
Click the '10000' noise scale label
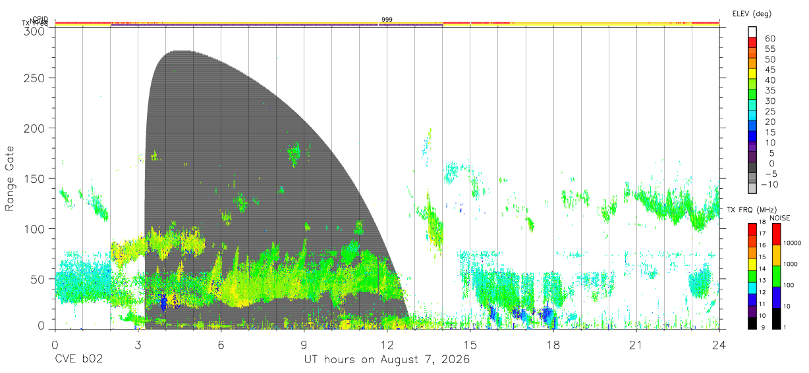(x=791, y=244)
